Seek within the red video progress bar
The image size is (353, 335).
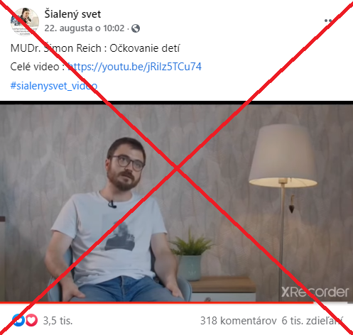click(157, 302)
